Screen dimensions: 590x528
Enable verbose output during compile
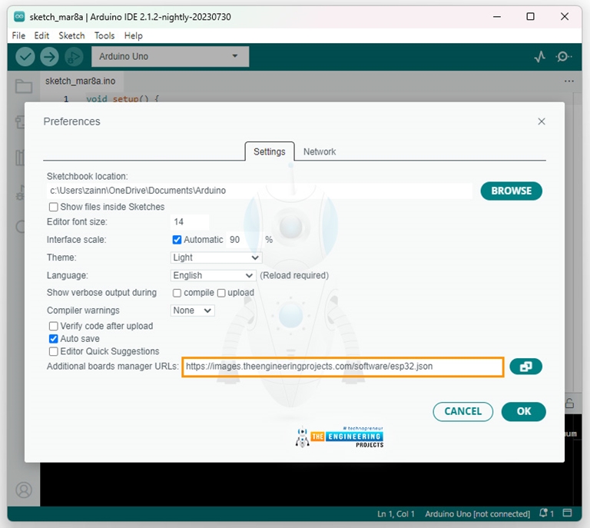[x=177, y=293]
